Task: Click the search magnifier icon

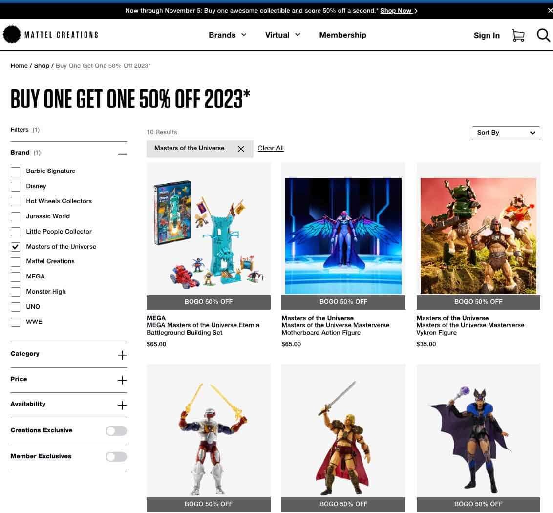Action: [x=543, y=35]
